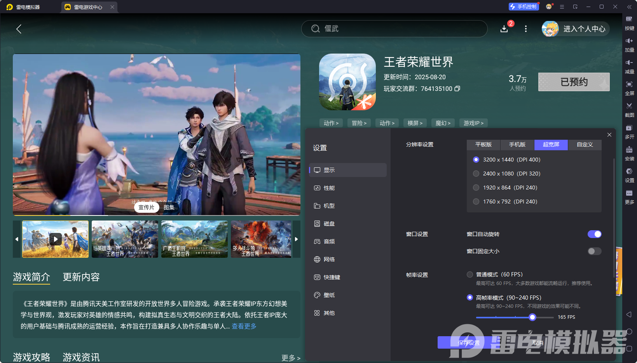Switch to 自定义 resolution tab

(x=585, y=144)
